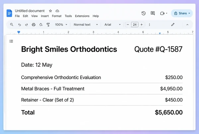Collapse the menus with the caret icon

tap(187, 25)
